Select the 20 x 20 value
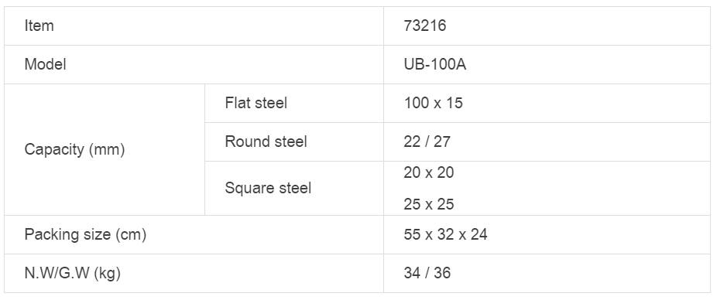Screen dimensions: 717x300 click(x=428, y=172)
